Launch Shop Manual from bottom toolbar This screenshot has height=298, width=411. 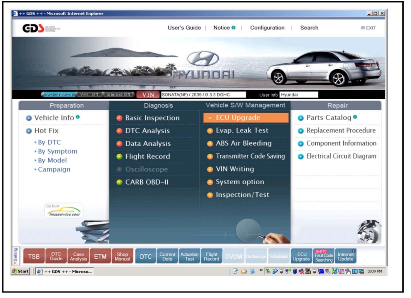coord(122,256)
